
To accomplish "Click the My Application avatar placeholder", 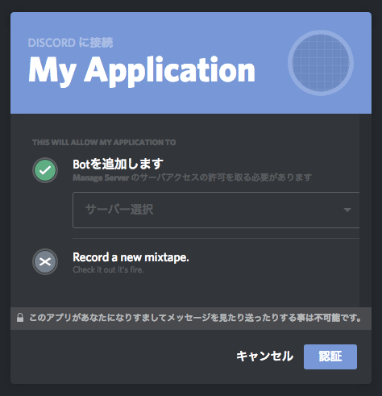I will [321, 63].
